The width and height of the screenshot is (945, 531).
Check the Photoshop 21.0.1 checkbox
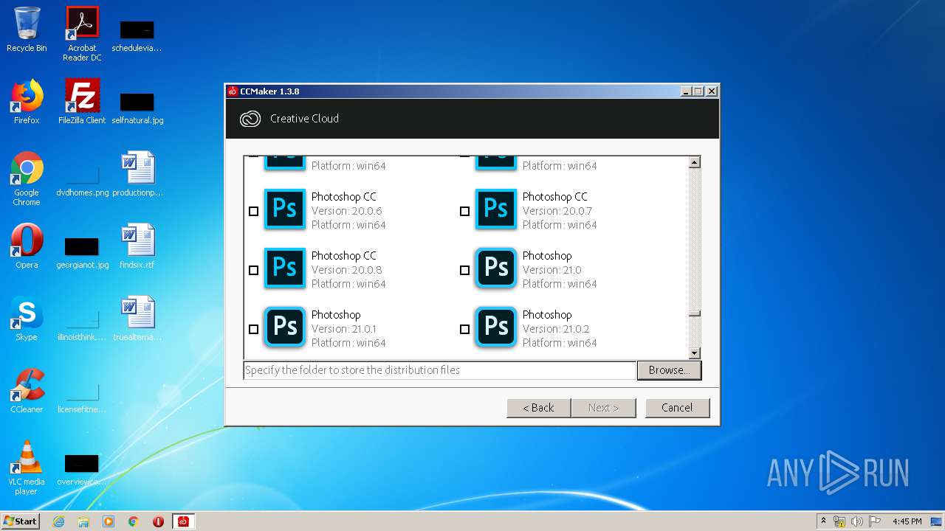(x=253, y=329)
